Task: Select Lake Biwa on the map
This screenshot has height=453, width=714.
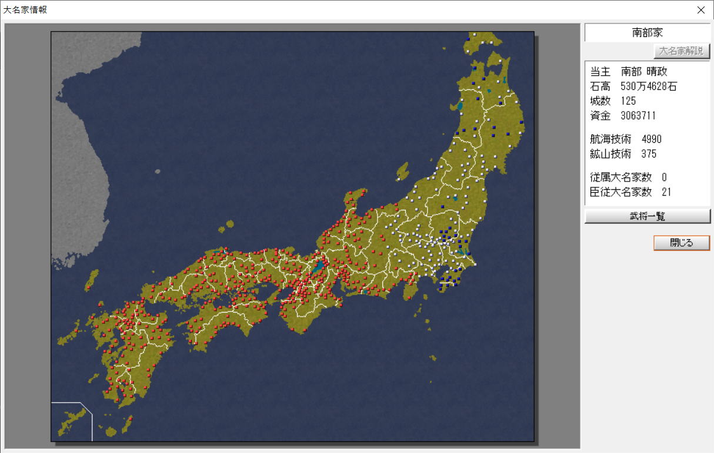Action: click(x=319, y=266)
